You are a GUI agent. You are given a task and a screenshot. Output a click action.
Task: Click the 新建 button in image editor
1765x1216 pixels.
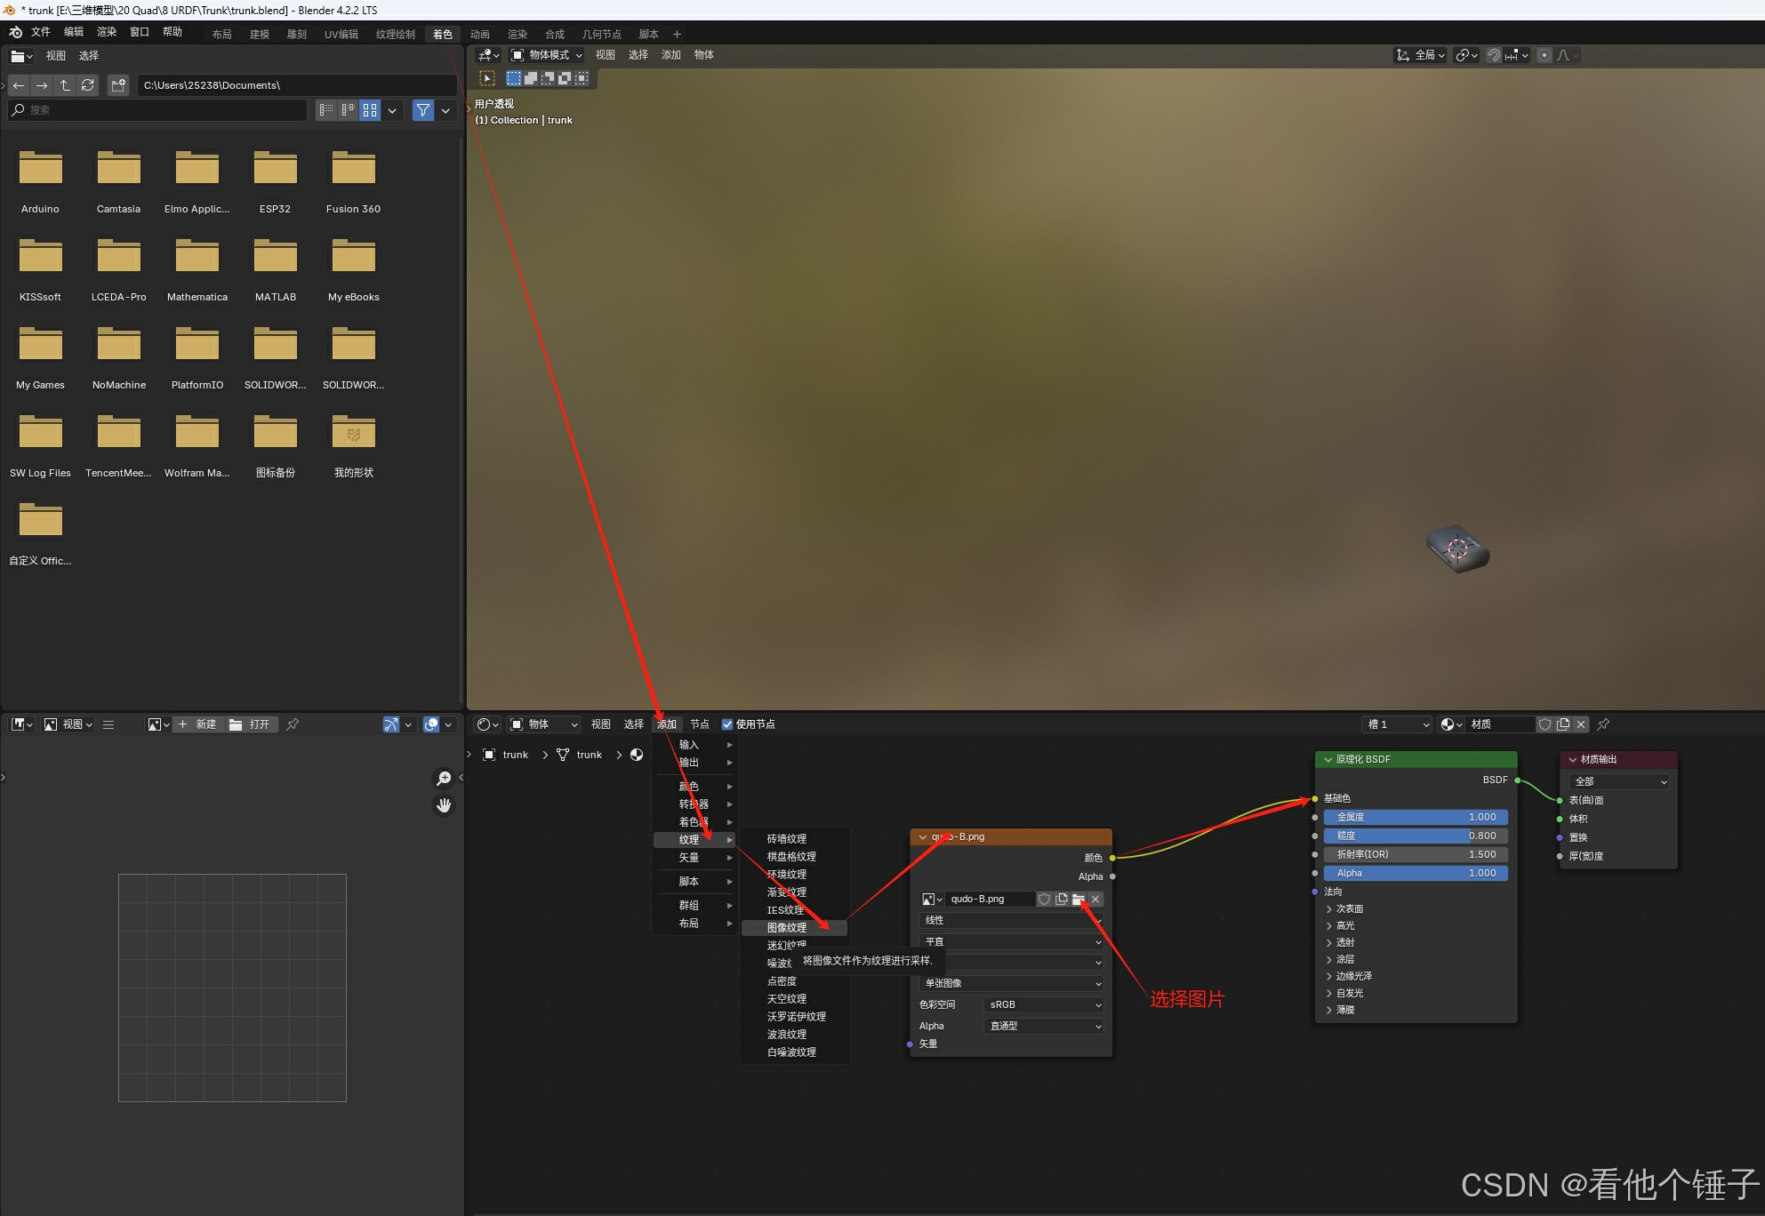coord(197,724)
